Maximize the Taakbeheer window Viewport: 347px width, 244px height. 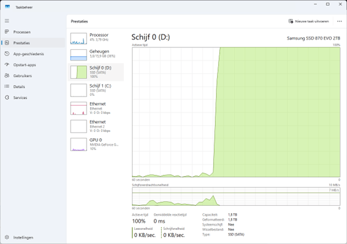pyautogui.click(x=327, y=4)
